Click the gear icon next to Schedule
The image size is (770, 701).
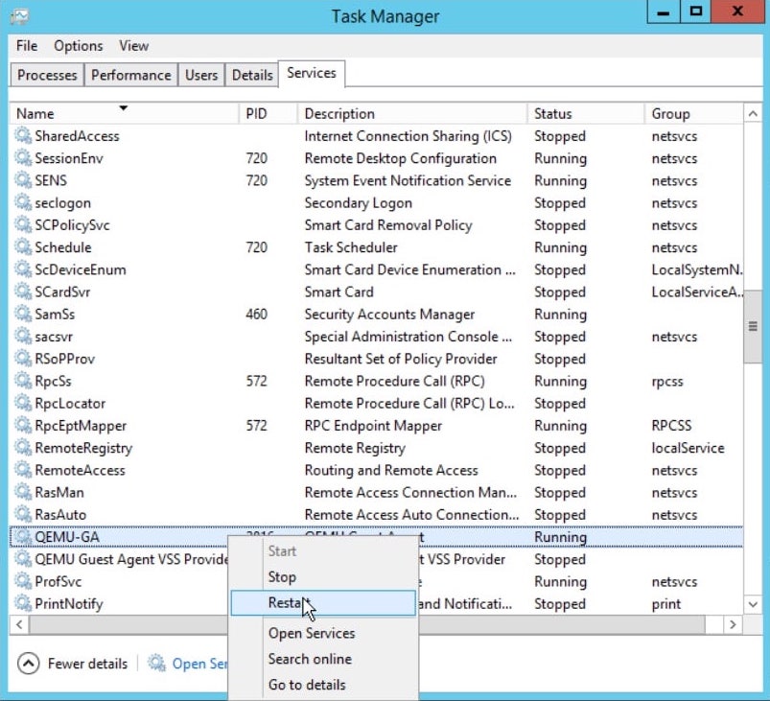click(x=23, y=247)
